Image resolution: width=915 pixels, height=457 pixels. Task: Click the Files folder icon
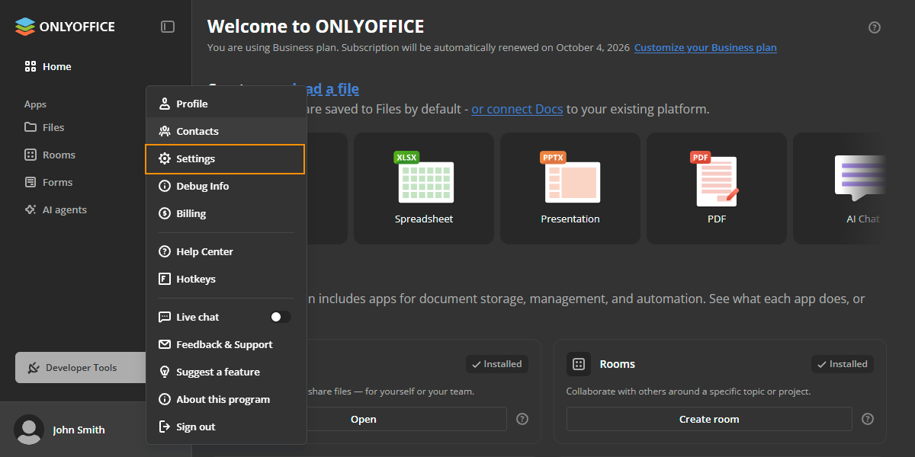[30, 127]
